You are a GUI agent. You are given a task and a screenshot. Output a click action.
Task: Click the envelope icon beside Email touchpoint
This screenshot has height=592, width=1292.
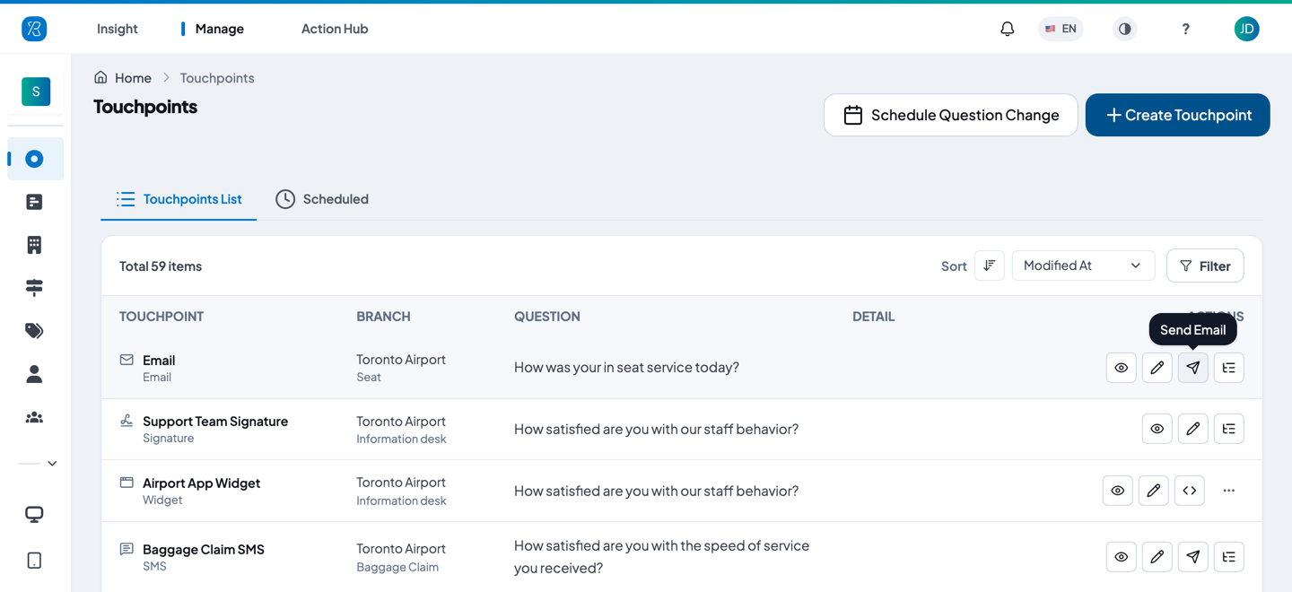coord(127,360)
